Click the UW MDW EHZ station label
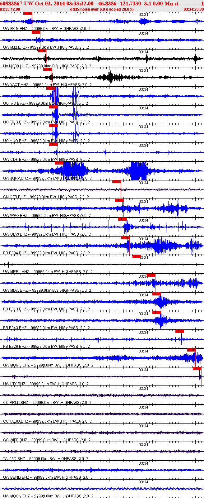Screen dimensions: 204x498 47,290
